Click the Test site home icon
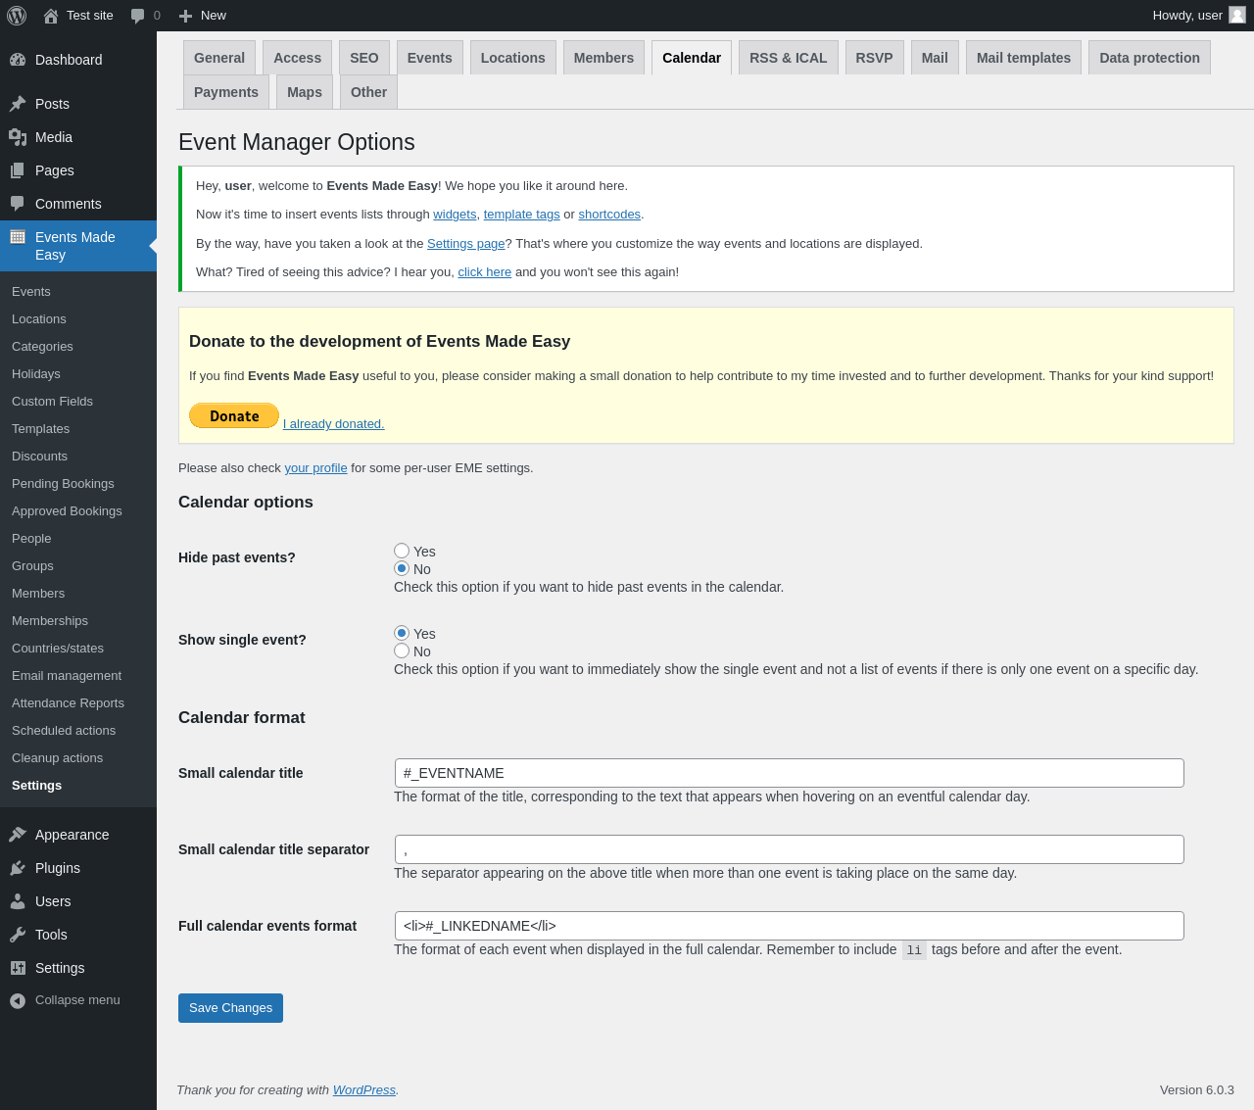The height and width of the screenshot is (1110, 1254). [x=51, y=16]
